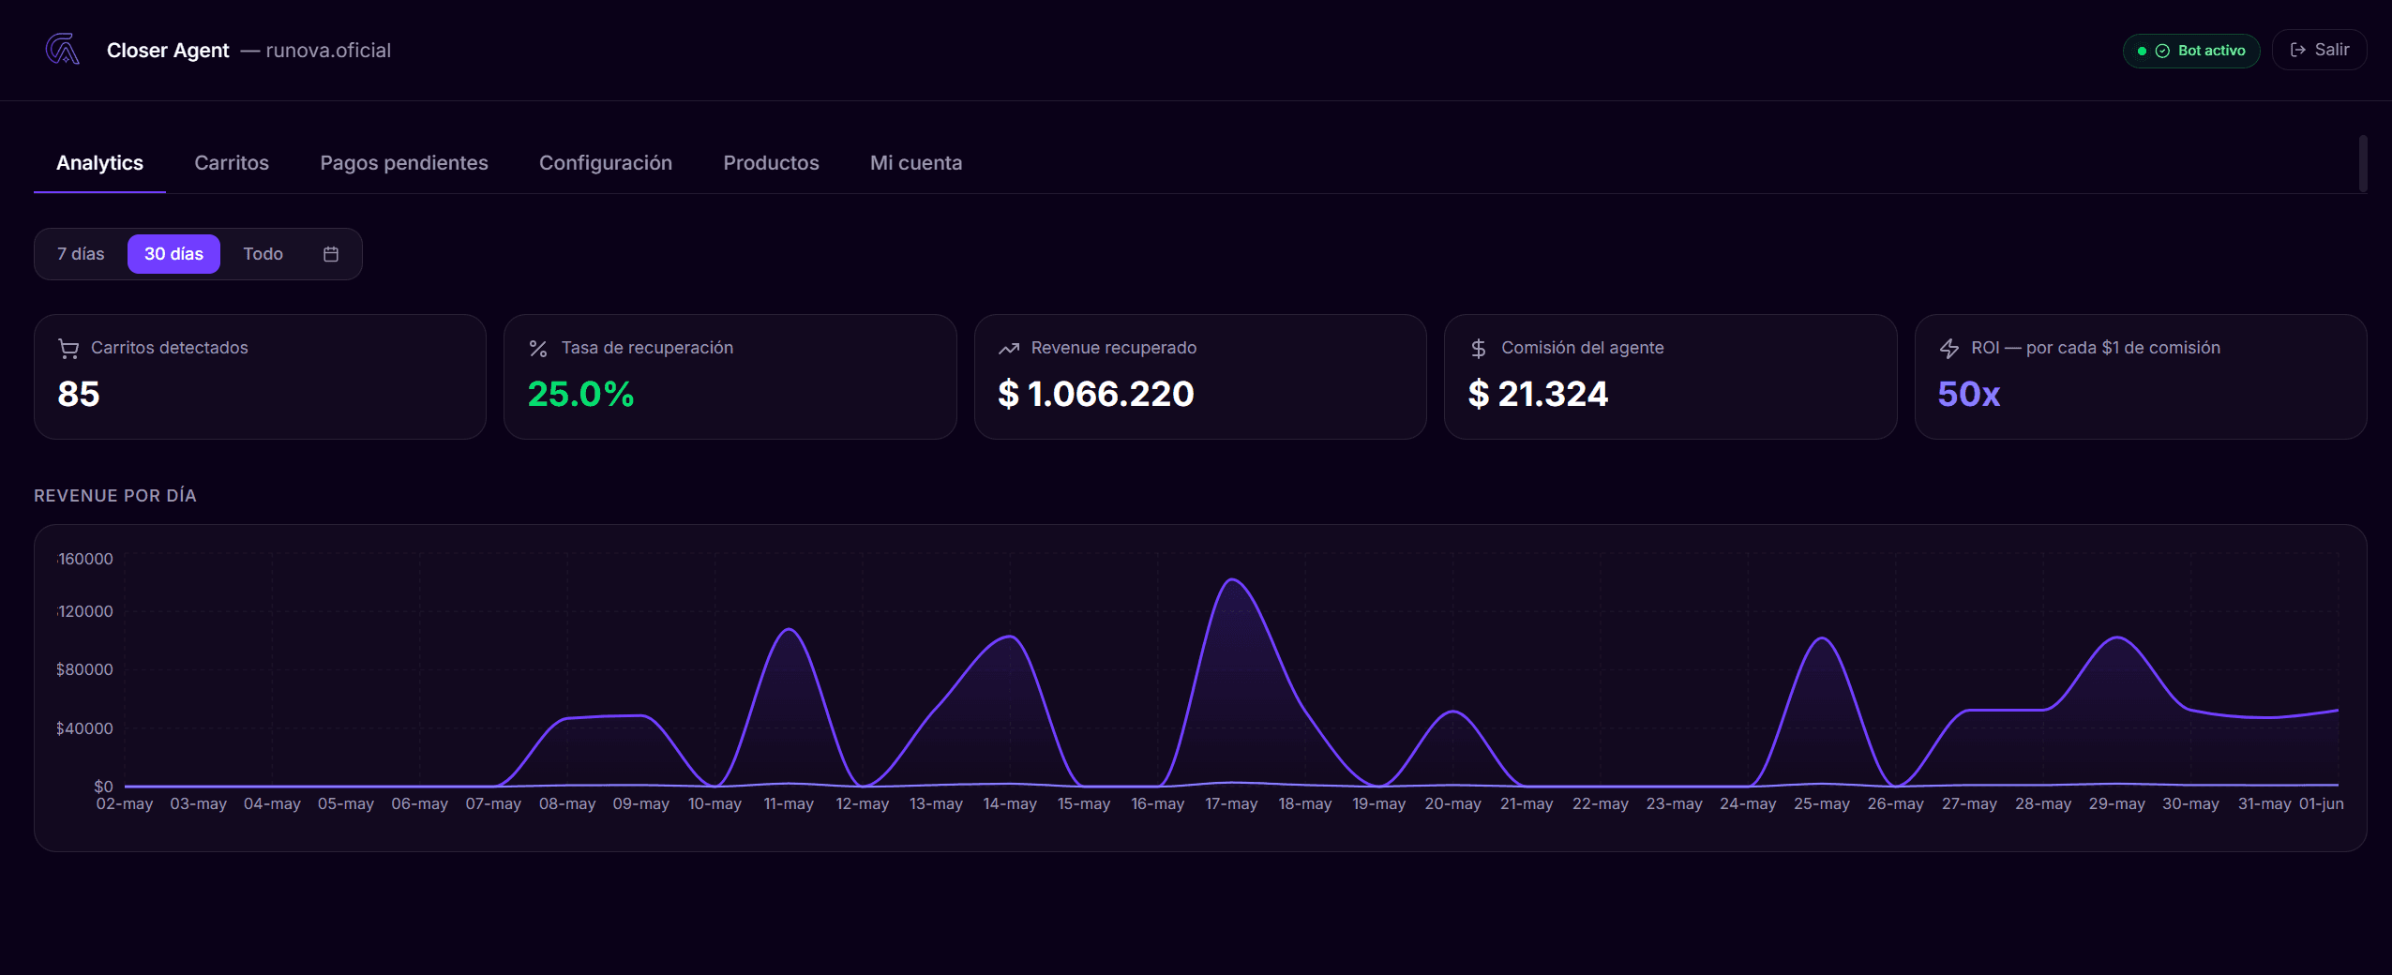Click the check circle icon in Bot activo
Image resolution: width=2392 pixels, height=975 pixels.
[2162, 51]
